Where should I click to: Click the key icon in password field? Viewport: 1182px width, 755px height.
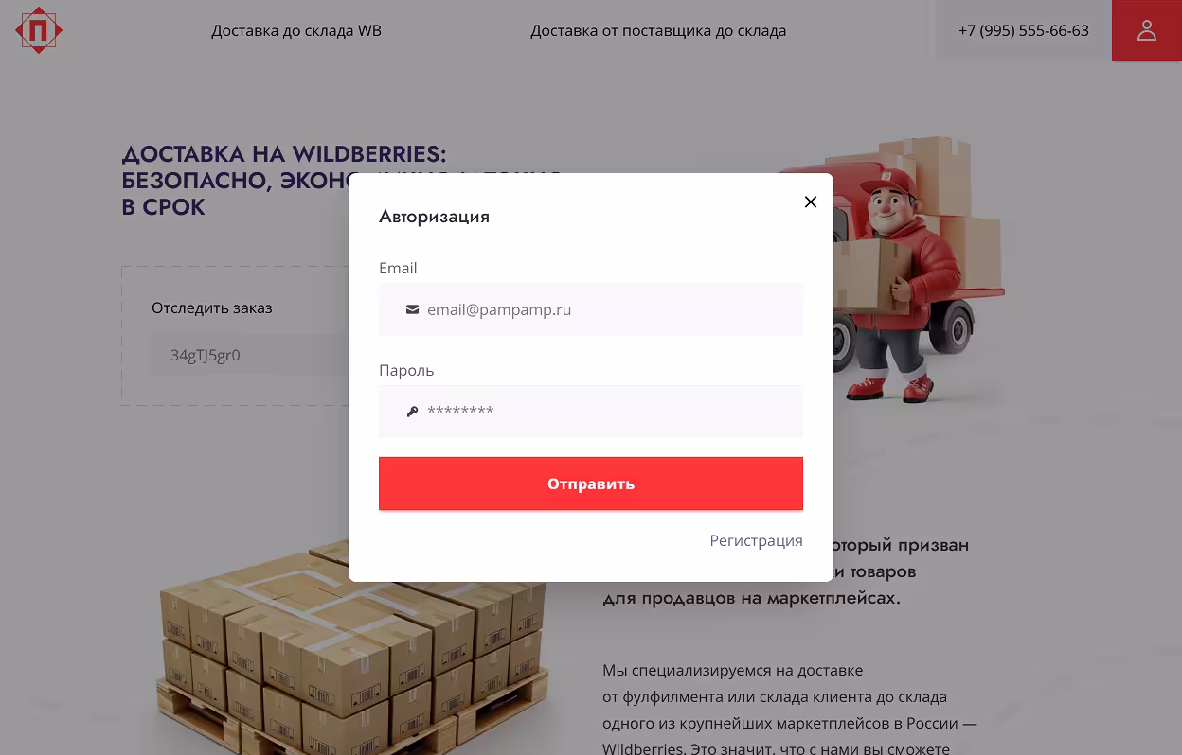pyautogui.click(x=412, y=412)
